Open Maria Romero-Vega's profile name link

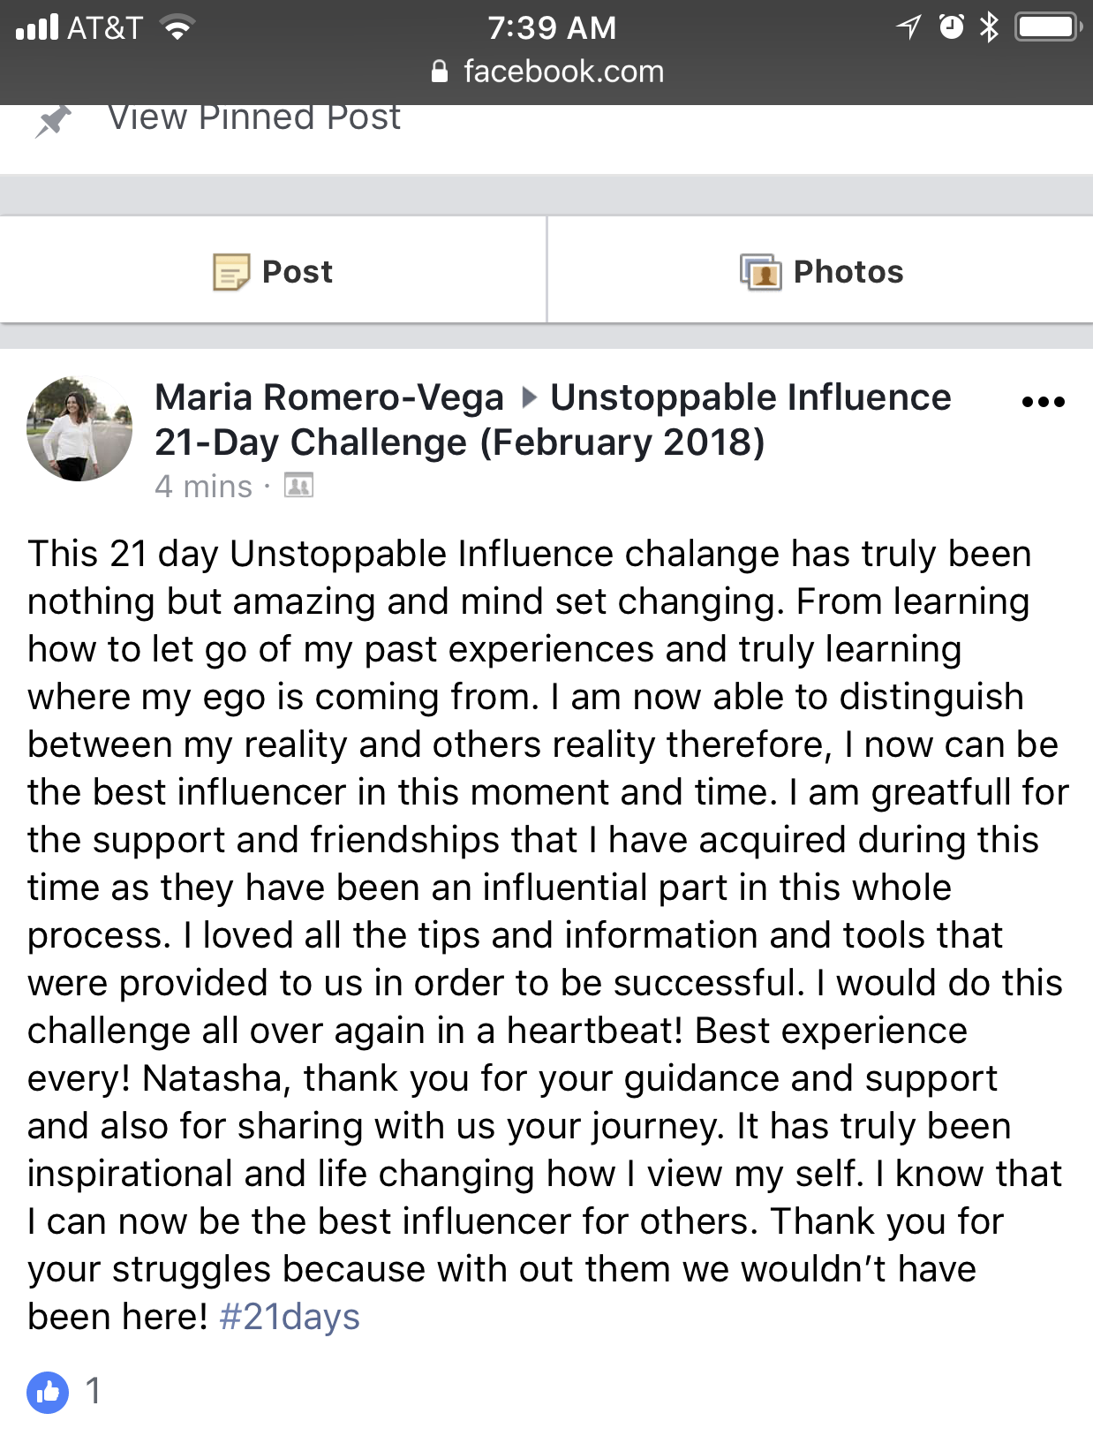point(328,397)
